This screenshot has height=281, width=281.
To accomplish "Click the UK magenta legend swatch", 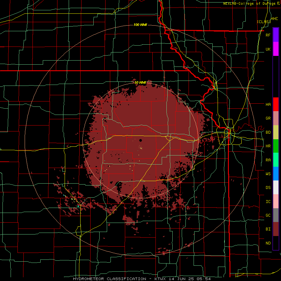I will [x=276, y=49].
